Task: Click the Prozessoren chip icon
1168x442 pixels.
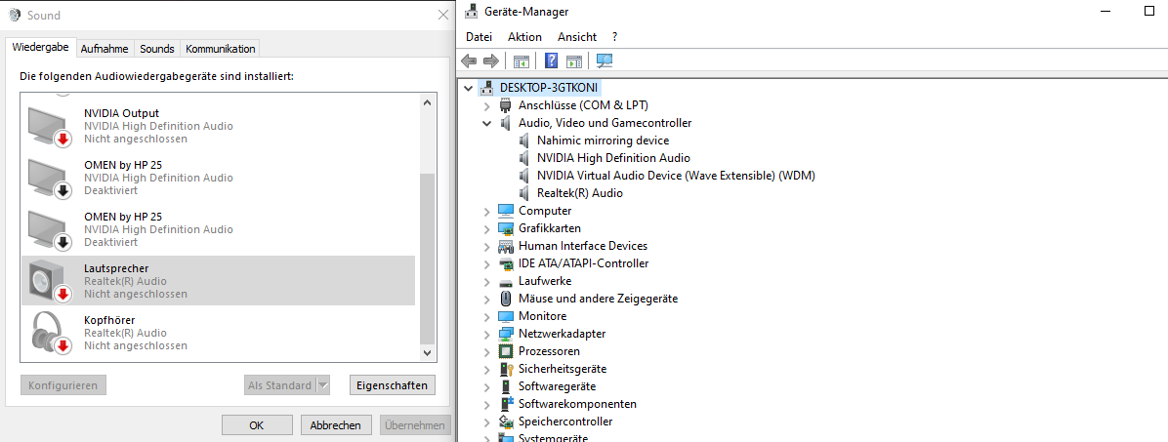Action: pyautogui.click(x=506, y=351)
